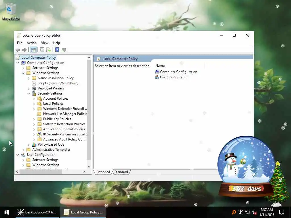The width and height of the screenshot is (291, 218).
Task: Click the tree horizontal scrollbar thumb
Action: [x=41, y=172]
